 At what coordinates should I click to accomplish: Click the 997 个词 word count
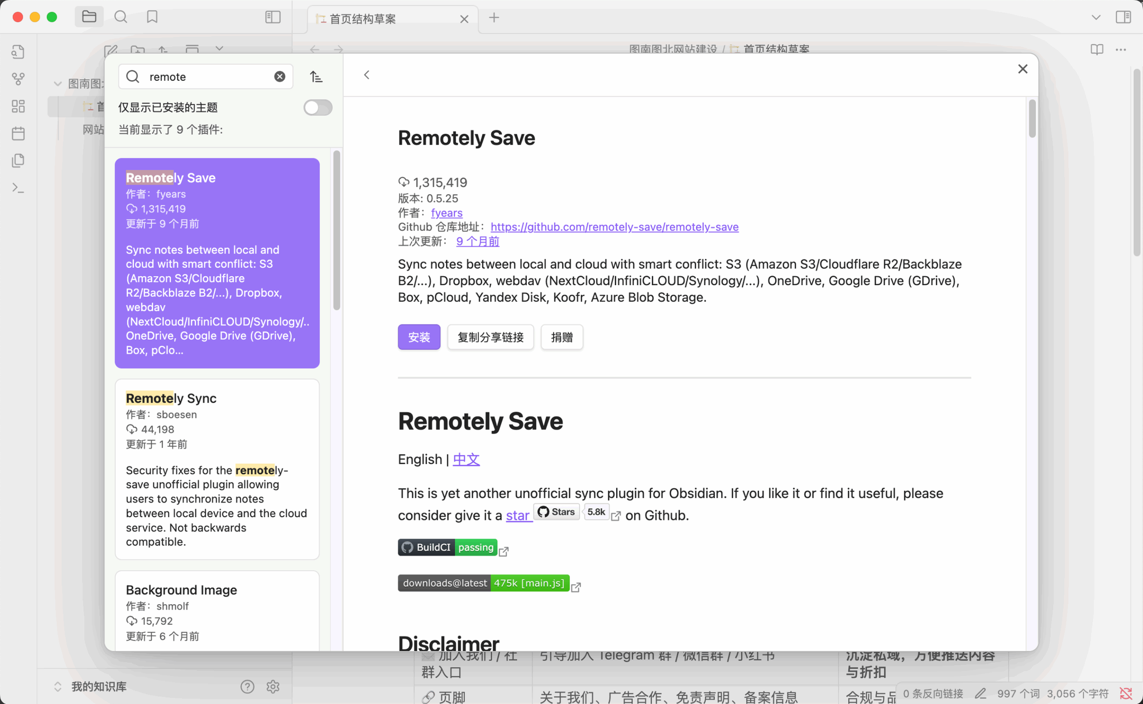tap(1018, 693)
